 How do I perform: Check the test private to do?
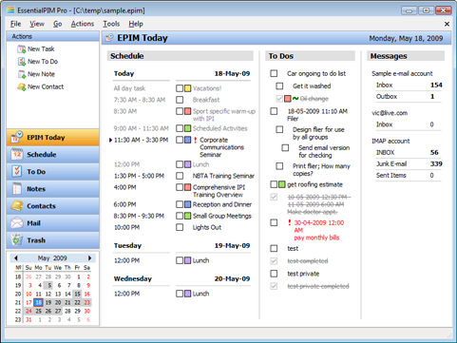(x=274, y=274)
